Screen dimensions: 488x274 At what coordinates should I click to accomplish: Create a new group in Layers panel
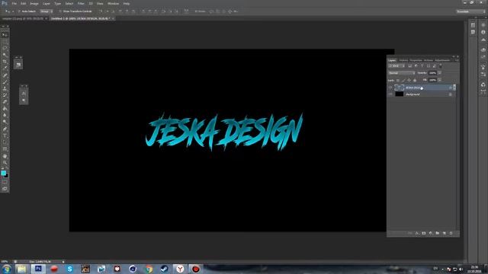tap(437, 233)
